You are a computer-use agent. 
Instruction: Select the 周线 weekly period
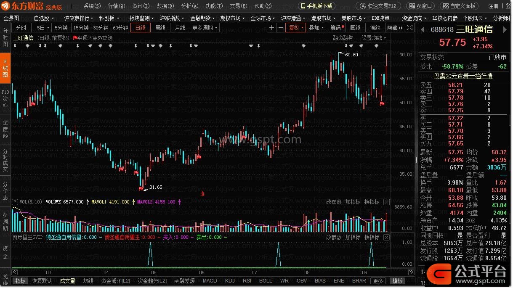click(x=160, y=28)
